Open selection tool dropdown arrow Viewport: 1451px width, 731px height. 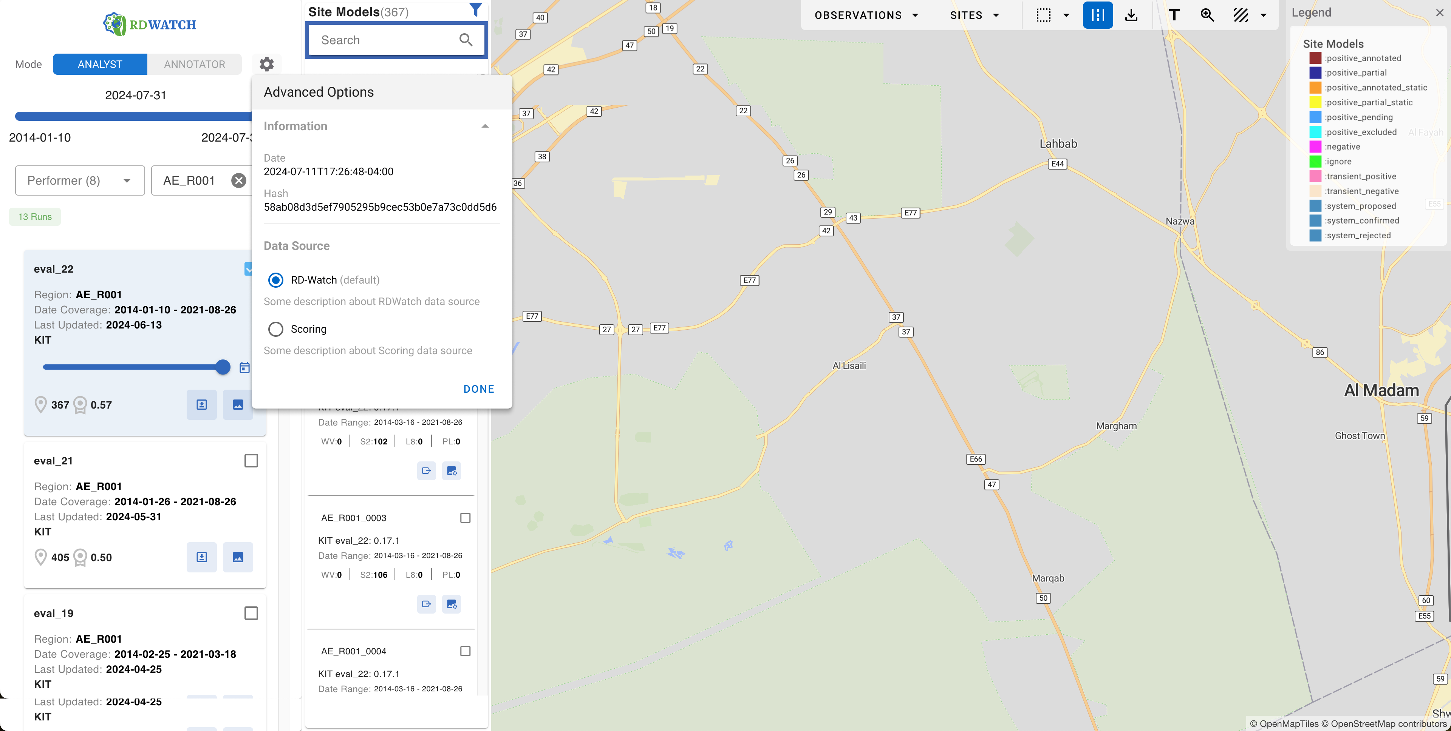coord(1066,15)
